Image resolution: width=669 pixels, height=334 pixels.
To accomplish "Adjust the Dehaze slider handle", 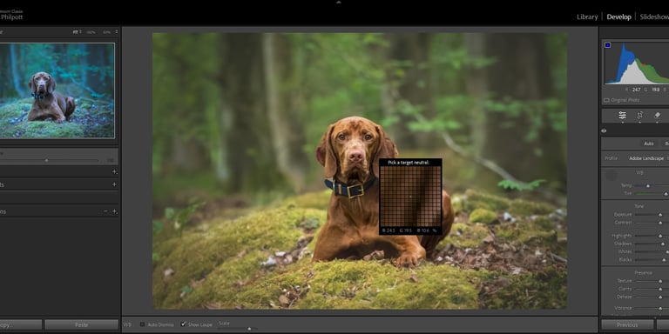I will point(660,297).
